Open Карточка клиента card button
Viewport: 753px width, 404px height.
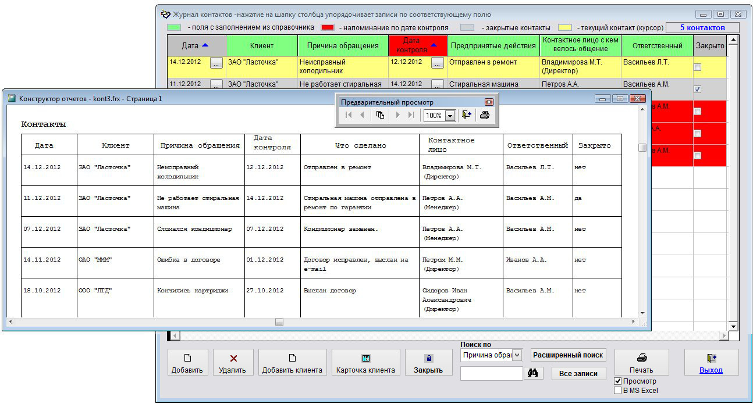[x=365, y=363]
